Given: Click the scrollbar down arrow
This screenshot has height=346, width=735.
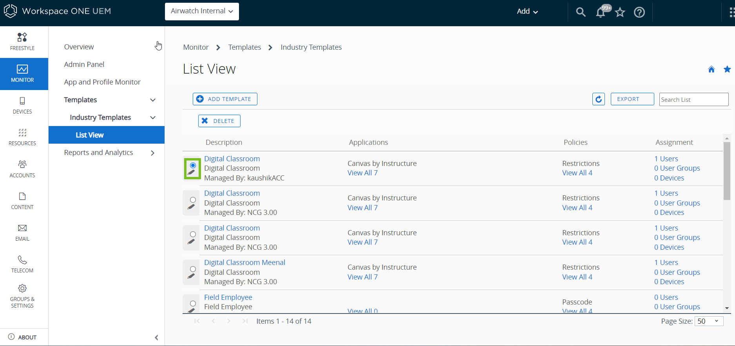Looking at the screenshot, I should tap(727, 308).
